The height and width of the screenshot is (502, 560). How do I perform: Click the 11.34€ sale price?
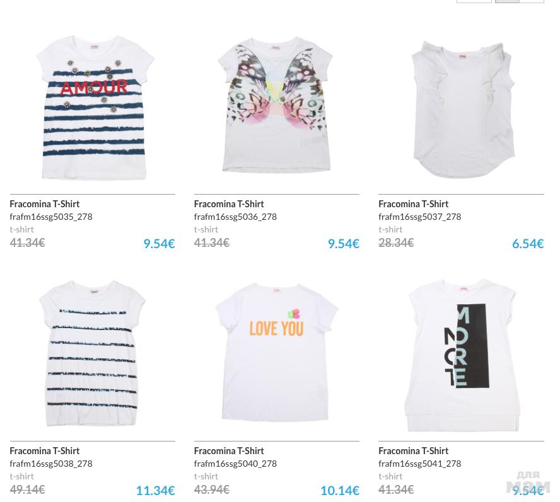[155, 491]
